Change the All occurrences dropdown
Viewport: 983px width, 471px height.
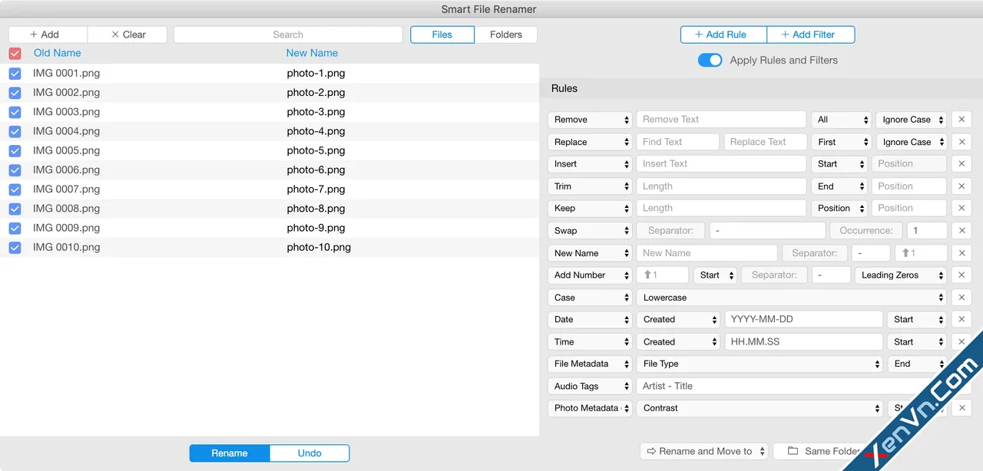pyautogui.click(x=841, y=120)
